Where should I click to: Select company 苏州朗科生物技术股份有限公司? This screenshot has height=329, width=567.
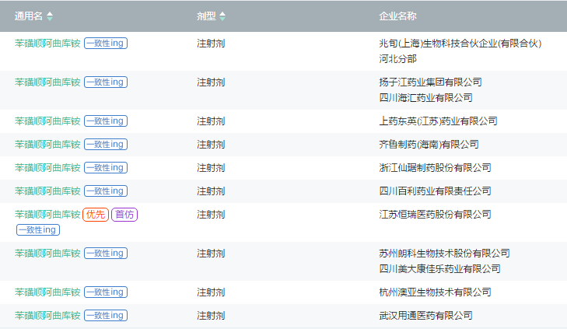pos(444,254)
